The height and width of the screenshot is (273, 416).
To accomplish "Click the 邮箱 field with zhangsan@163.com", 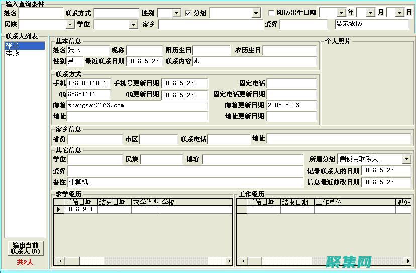I will point(137,105).
